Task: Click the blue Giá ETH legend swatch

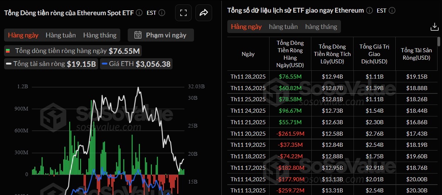Action: pyautogui.click(x=104, y=64)
